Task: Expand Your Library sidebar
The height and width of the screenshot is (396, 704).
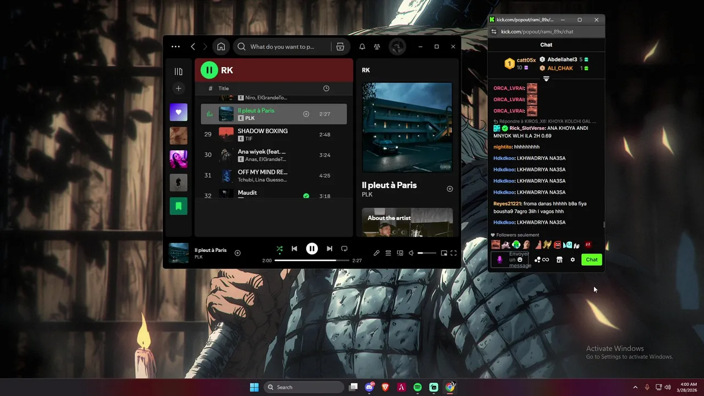Action: (x=178, y=71)
